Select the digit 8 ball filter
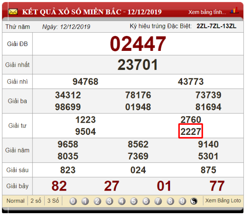Screen dimensions: 249x216 pyautogui.click(x=170, y=201)
